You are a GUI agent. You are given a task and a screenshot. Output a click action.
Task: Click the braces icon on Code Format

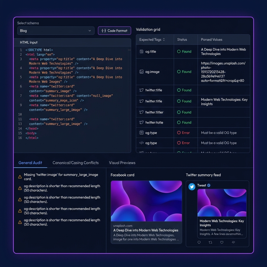point(104,31)
